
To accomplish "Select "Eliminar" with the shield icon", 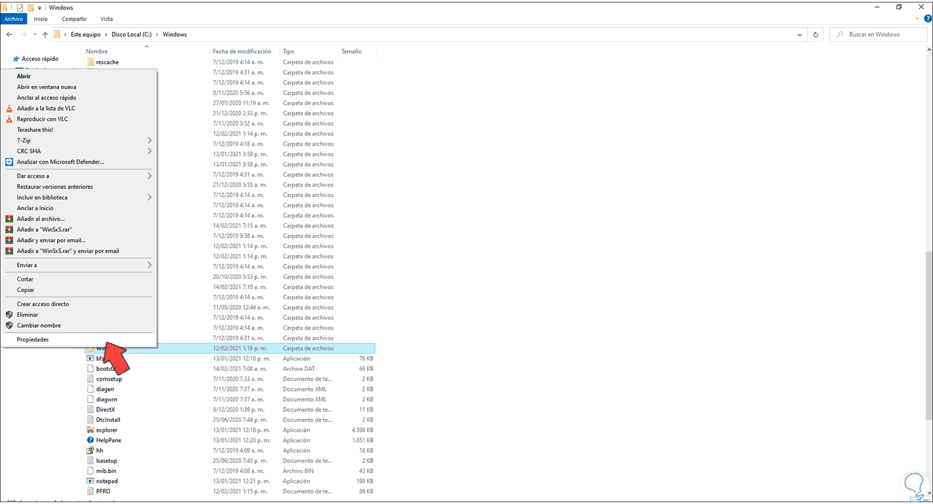I will tap(29, 314).
